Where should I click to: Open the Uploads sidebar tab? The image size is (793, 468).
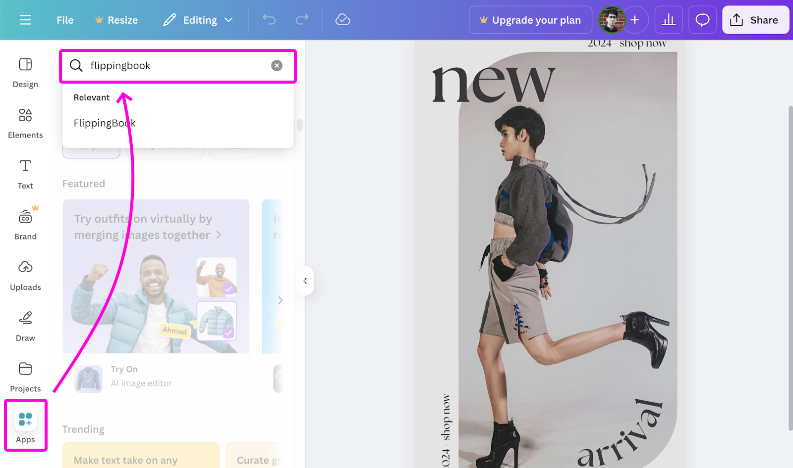point(25,276)
